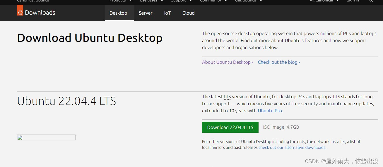
Task: Expand the Support dropdown chevron
Action: click(191, 1)
